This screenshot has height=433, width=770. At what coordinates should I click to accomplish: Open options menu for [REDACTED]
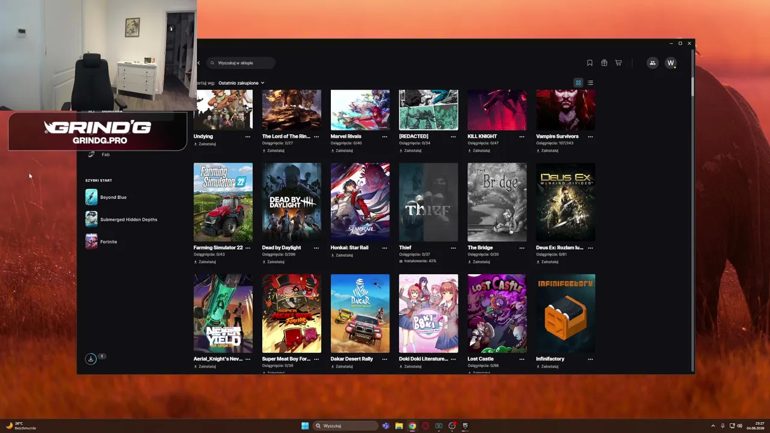[x=453, y=137]
